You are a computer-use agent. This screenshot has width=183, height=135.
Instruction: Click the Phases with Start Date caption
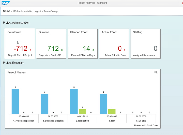pos(146,125)
